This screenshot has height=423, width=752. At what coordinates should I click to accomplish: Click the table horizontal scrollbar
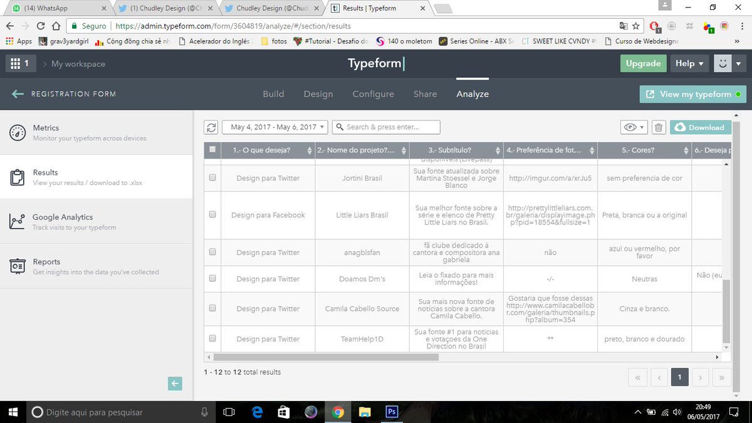(325, 357)
